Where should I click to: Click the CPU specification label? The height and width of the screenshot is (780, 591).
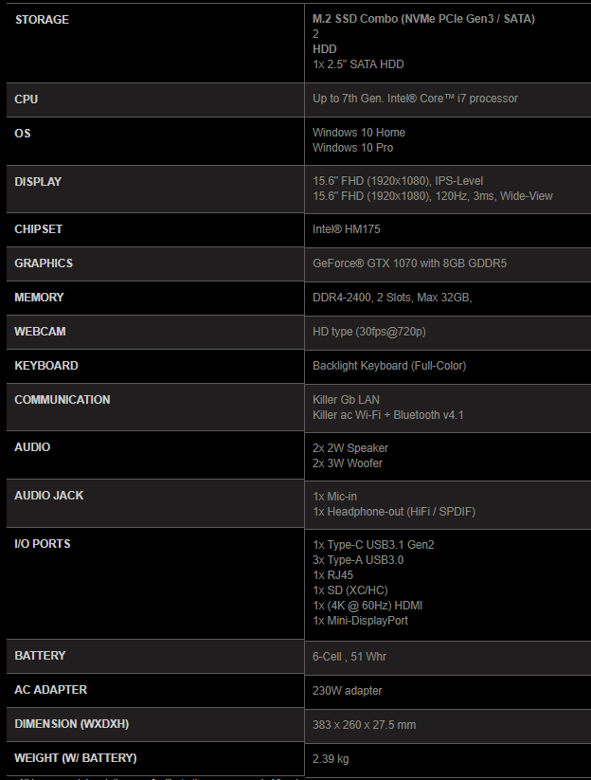[26, 99]
